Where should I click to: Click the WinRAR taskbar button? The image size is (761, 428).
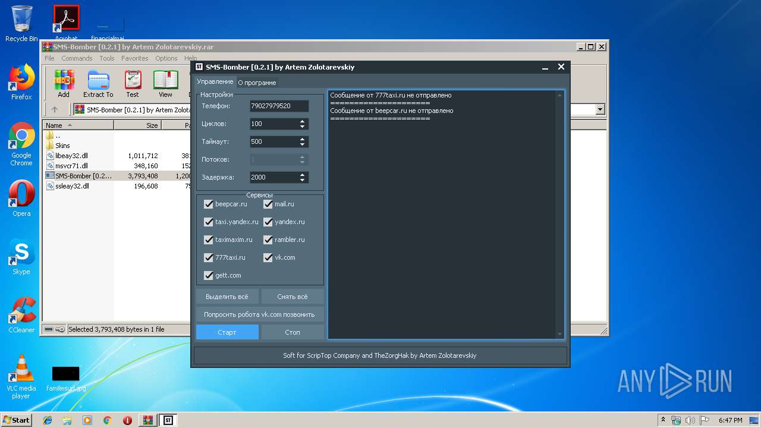[x=147, y=420]
